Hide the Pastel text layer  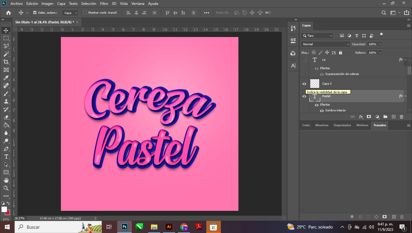[304, 96]
